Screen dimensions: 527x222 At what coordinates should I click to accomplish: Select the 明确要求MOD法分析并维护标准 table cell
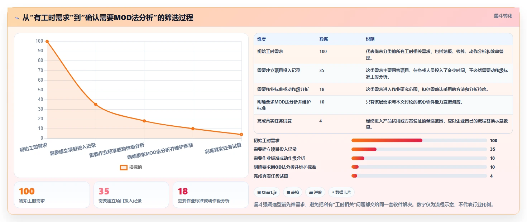[x=284, y=105]
